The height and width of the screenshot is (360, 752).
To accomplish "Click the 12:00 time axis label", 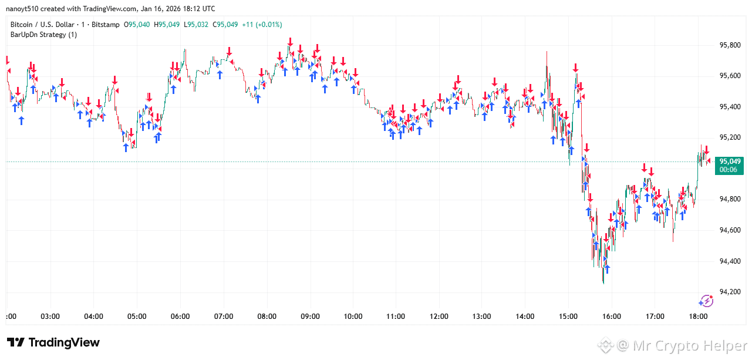I will [x=439, y=316].
